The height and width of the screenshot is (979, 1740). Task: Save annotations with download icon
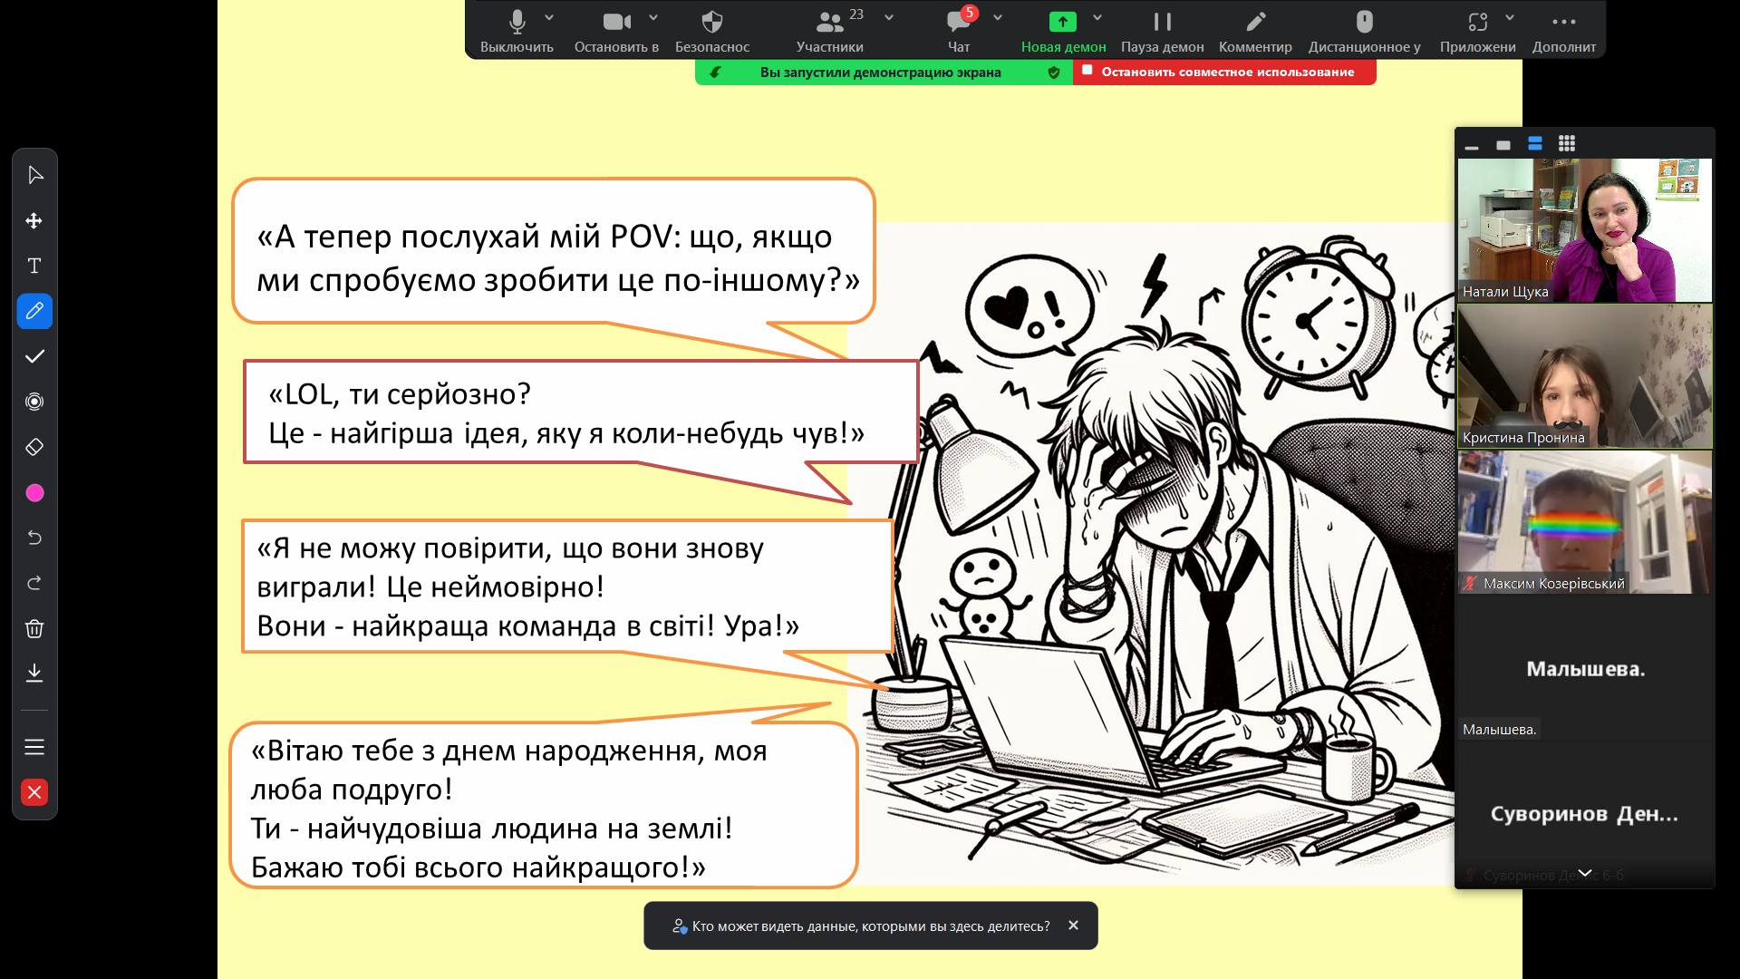point(34,673)
